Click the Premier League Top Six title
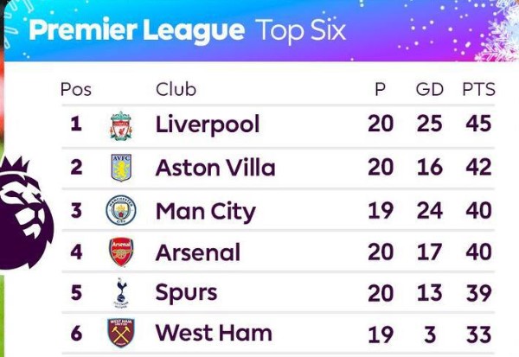 coord(187,31)
